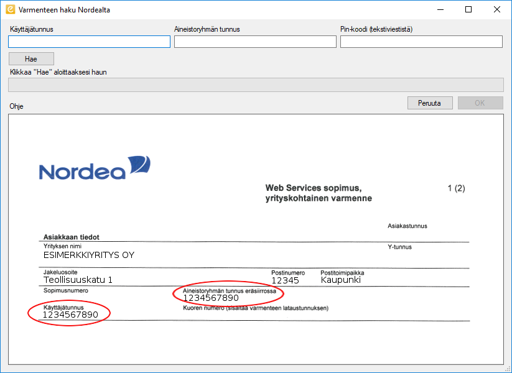
Task: Focus the Aineistoryhmän tunnus input field
Action: pos(255,42)
